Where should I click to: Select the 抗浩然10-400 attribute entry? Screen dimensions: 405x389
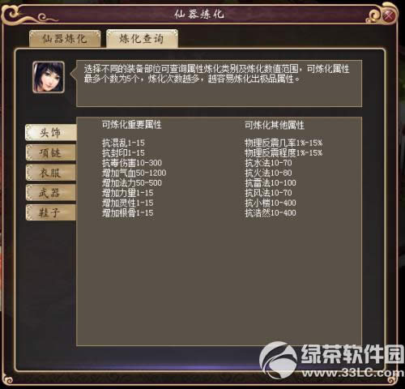point(271,212)
